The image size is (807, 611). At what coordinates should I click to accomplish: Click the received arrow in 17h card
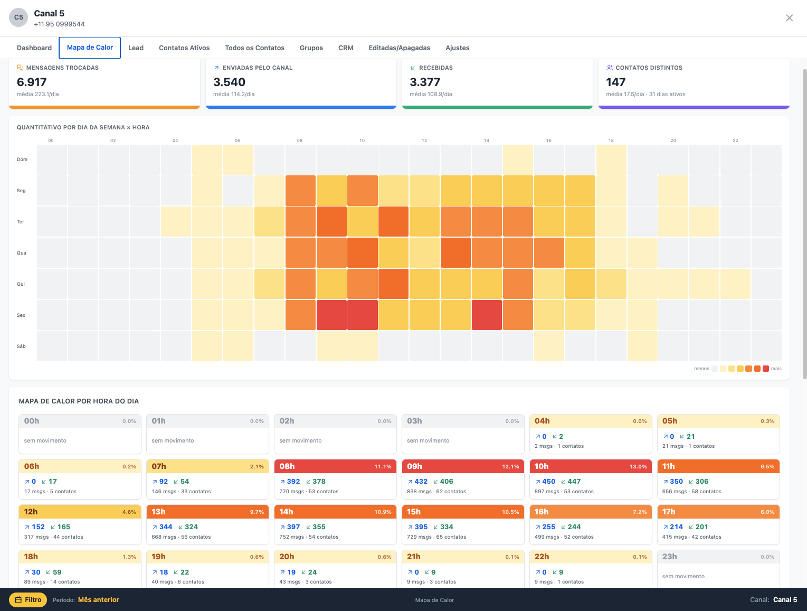[691, 527]
